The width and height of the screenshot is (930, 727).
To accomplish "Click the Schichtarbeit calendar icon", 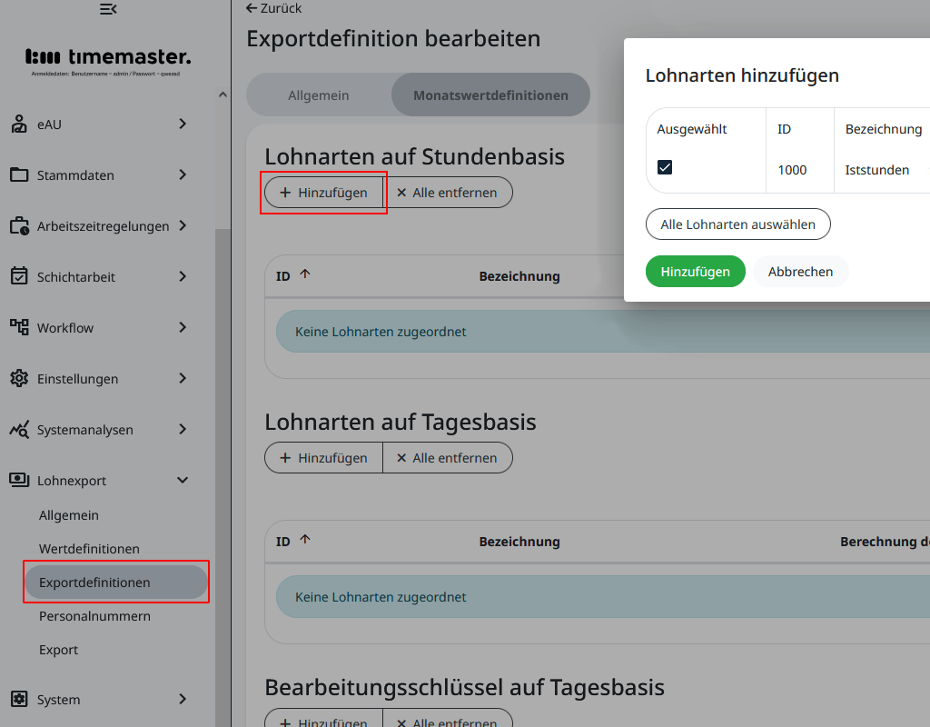I will pos(19,276).
